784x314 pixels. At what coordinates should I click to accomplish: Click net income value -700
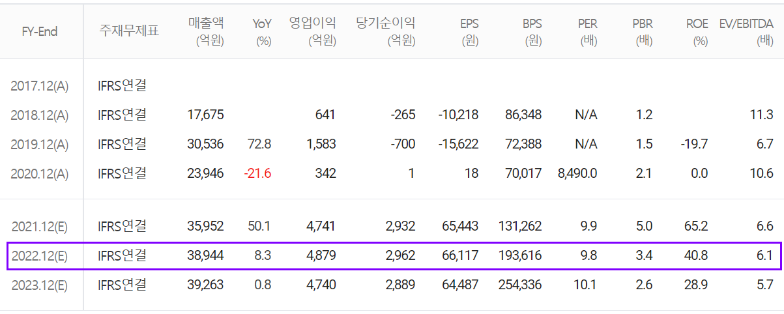[x=402, y=145]
